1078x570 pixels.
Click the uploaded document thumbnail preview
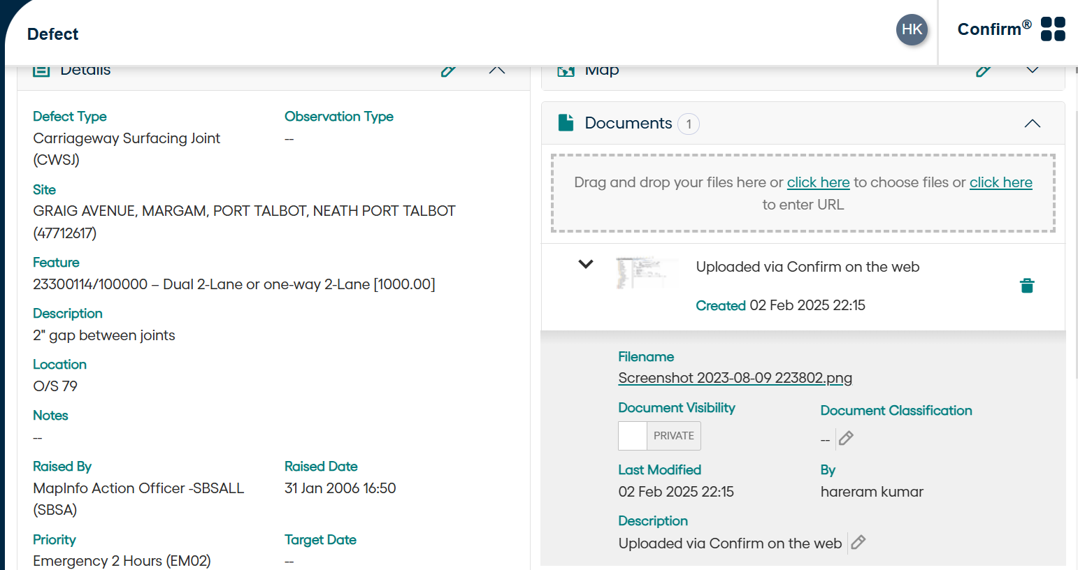pos(647,272)
